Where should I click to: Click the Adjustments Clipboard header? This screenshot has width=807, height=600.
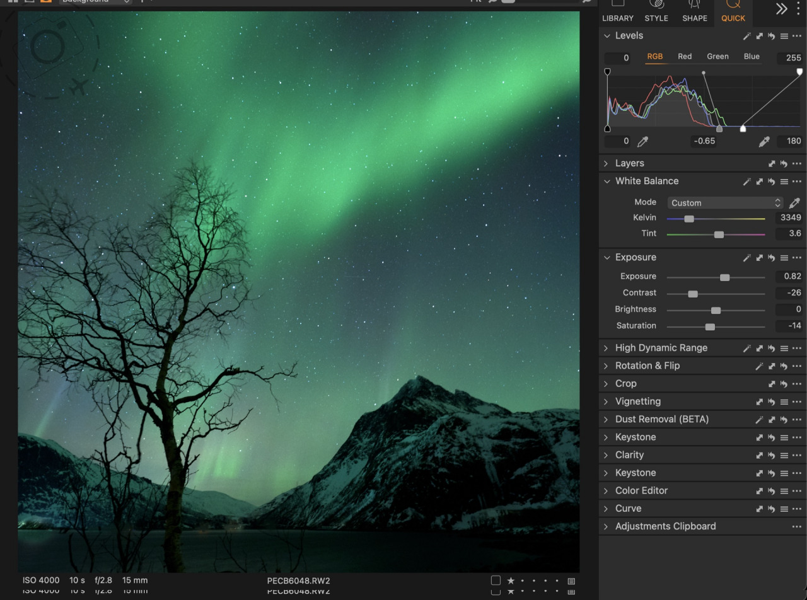[x=666, y=526]
